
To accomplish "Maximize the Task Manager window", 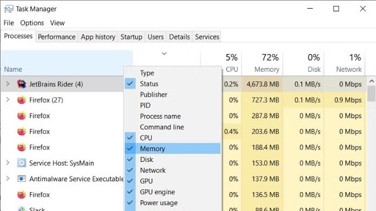I will click(336, 9).
